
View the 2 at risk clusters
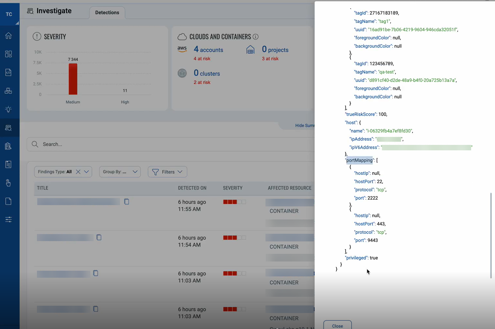click(x=202, y=82)
